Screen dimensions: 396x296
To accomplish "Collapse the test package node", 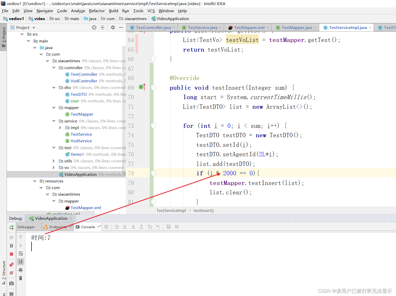I will click(x=54, y=148).
